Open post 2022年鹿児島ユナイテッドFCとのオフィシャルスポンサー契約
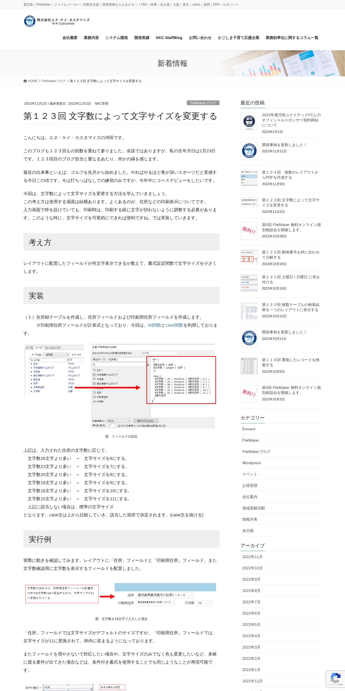345x691 pixels. [x=291, y=120]
